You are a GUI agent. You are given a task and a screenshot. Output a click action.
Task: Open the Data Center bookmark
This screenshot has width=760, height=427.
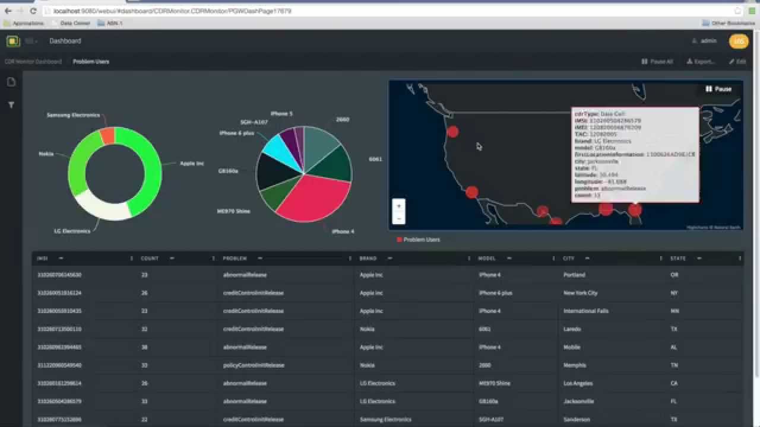pos(71,23)
